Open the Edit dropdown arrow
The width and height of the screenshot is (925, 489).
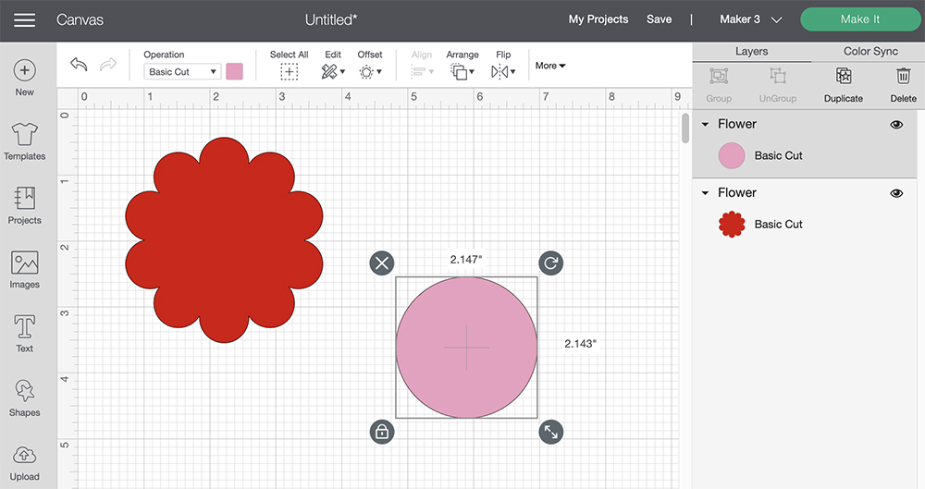[x=342, y=72]
